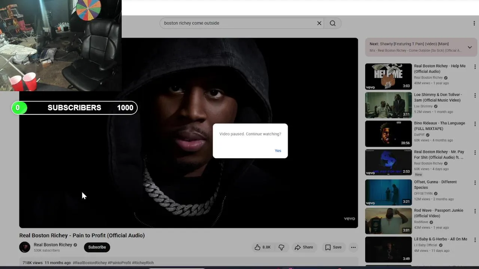Open options menu for Different Species video
The image size is (479, 269).
[475, 183]
